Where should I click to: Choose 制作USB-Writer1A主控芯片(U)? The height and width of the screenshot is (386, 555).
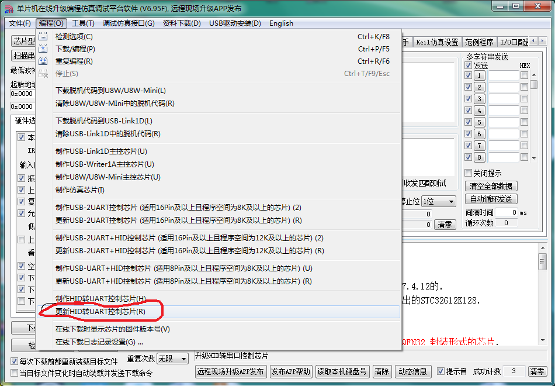218,164
